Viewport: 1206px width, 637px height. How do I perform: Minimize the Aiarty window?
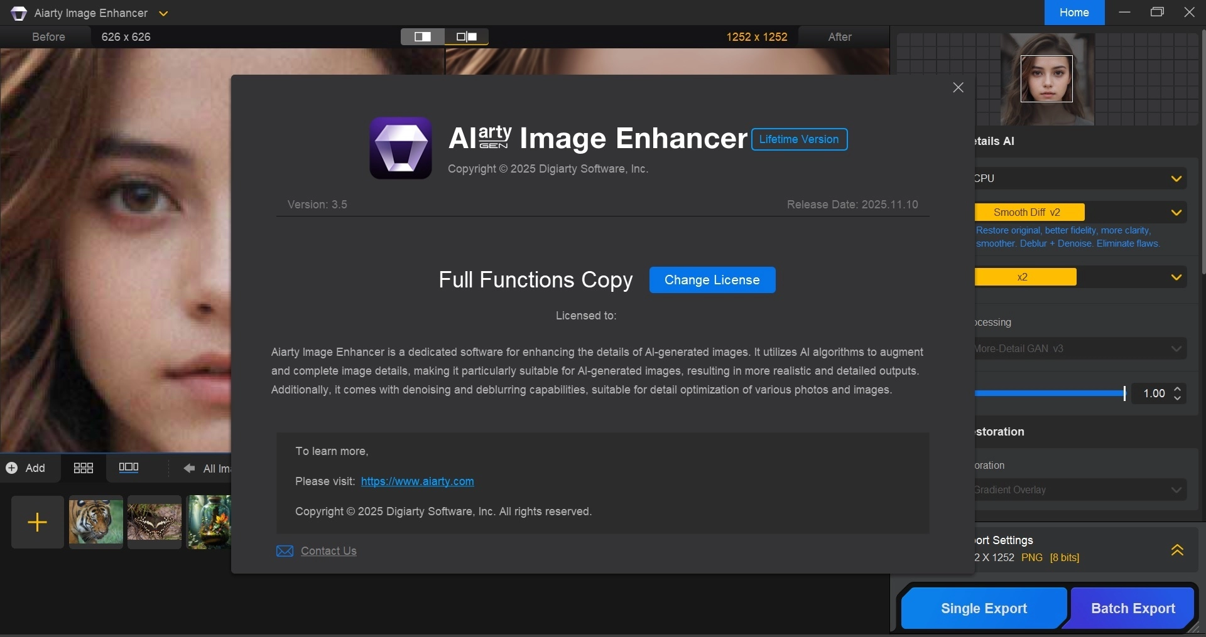(x=1124, y=13)
